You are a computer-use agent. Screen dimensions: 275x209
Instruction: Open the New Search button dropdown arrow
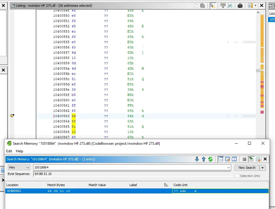coord(263,168)
